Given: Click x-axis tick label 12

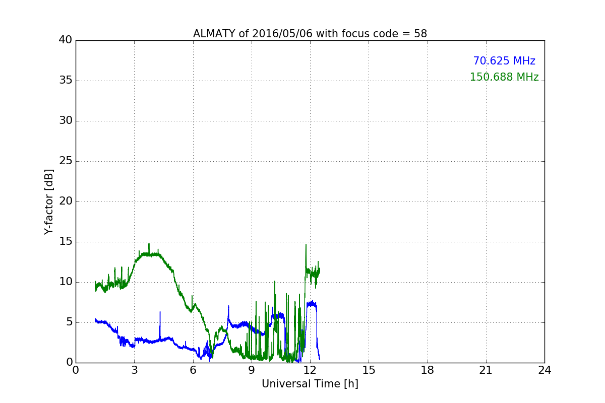Looking at the screenshot, I should click(310, 370).
